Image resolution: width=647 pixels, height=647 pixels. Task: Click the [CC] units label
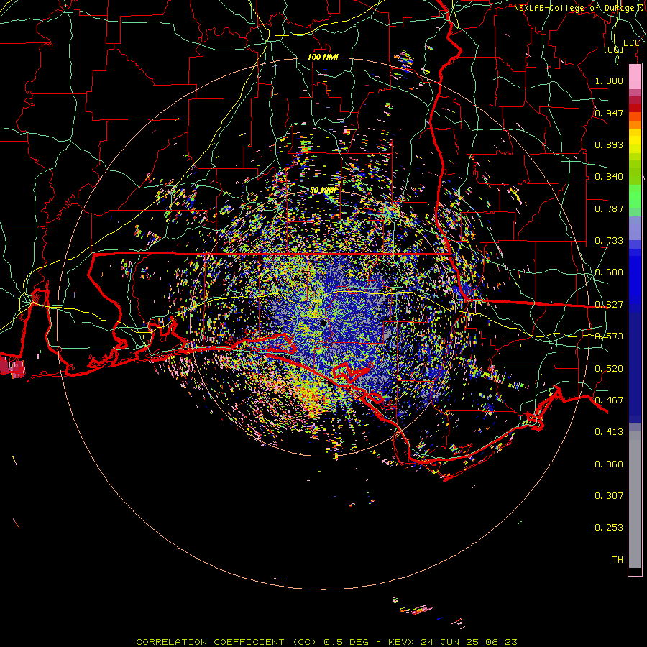click(x=614, y=50)
